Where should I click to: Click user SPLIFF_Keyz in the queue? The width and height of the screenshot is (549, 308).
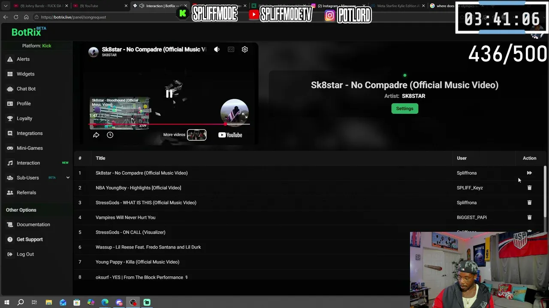click(x=470, y=188)
